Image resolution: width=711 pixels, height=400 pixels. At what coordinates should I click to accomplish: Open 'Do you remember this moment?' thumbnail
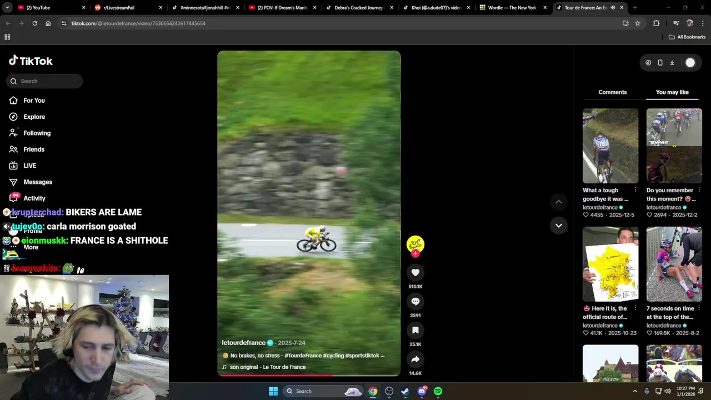674,146
